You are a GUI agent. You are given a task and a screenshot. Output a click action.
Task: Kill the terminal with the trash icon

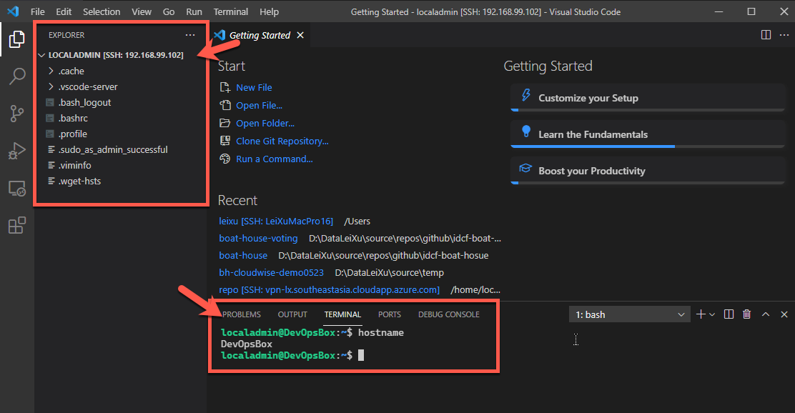(746, 314)
